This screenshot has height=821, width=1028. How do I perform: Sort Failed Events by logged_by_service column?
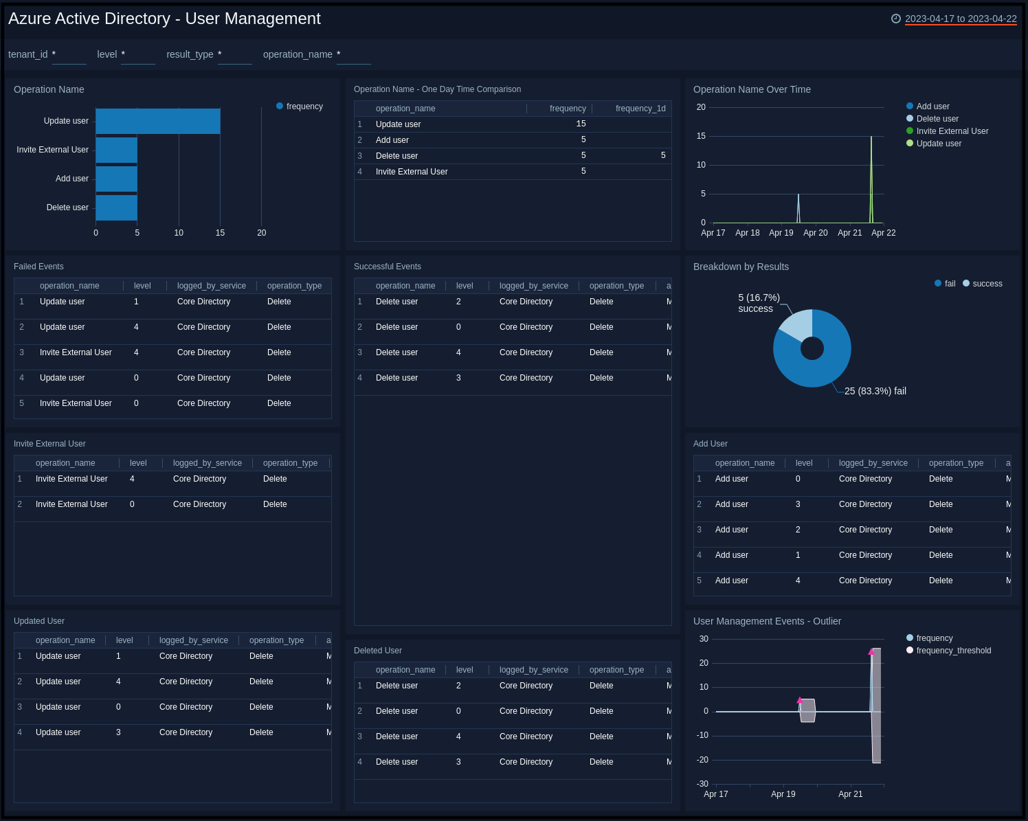(212, 286)
